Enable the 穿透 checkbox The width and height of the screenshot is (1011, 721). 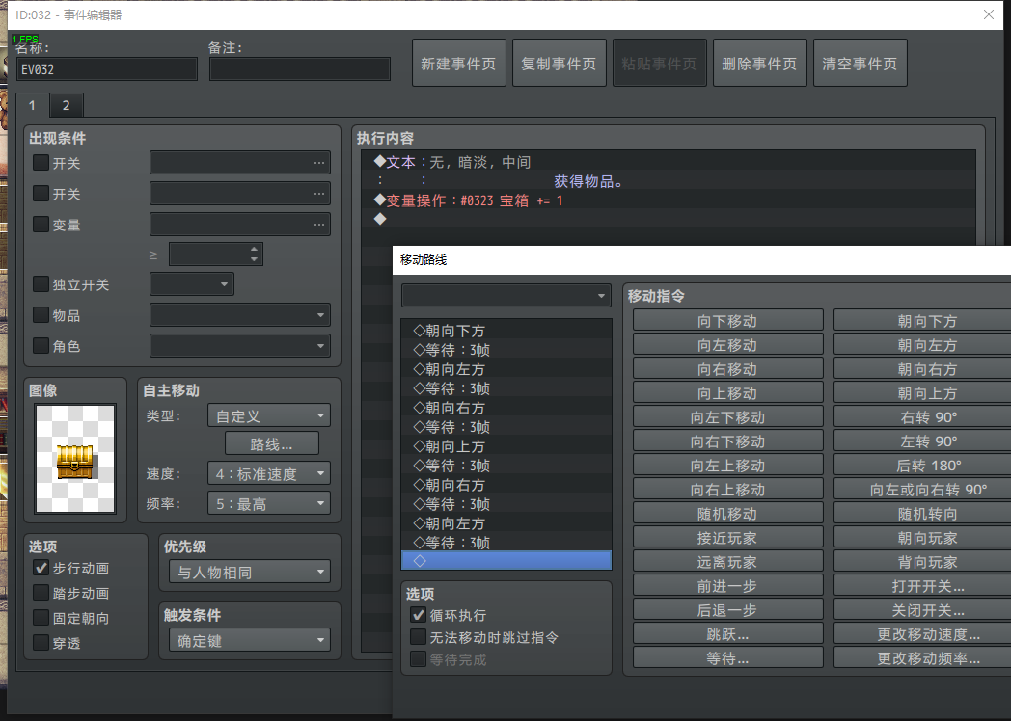click(41, 642)
